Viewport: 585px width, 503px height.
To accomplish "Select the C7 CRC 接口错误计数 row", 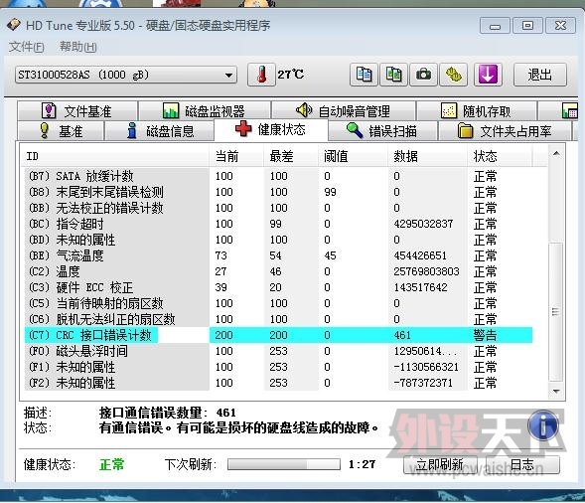I will click(278, 335).
